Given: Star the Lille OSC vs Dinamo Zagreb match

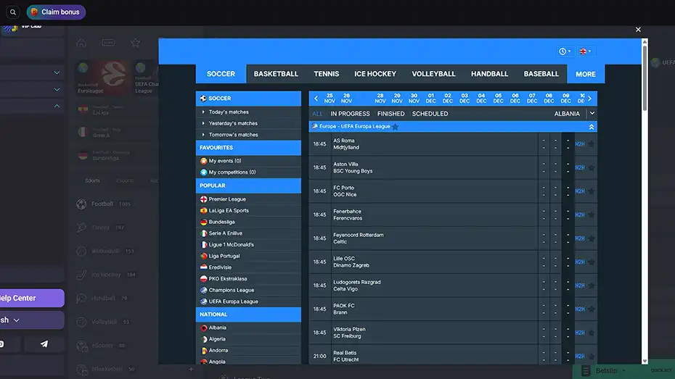Looking at the screenshot, I should 592,262.
